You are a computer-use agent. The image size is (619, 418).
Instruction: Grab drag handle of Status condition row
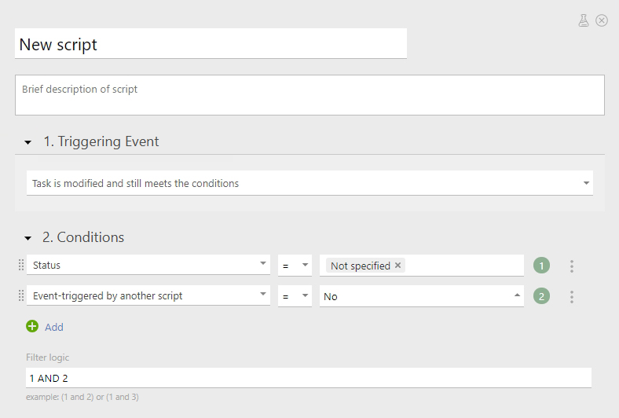tap(21, 266)
